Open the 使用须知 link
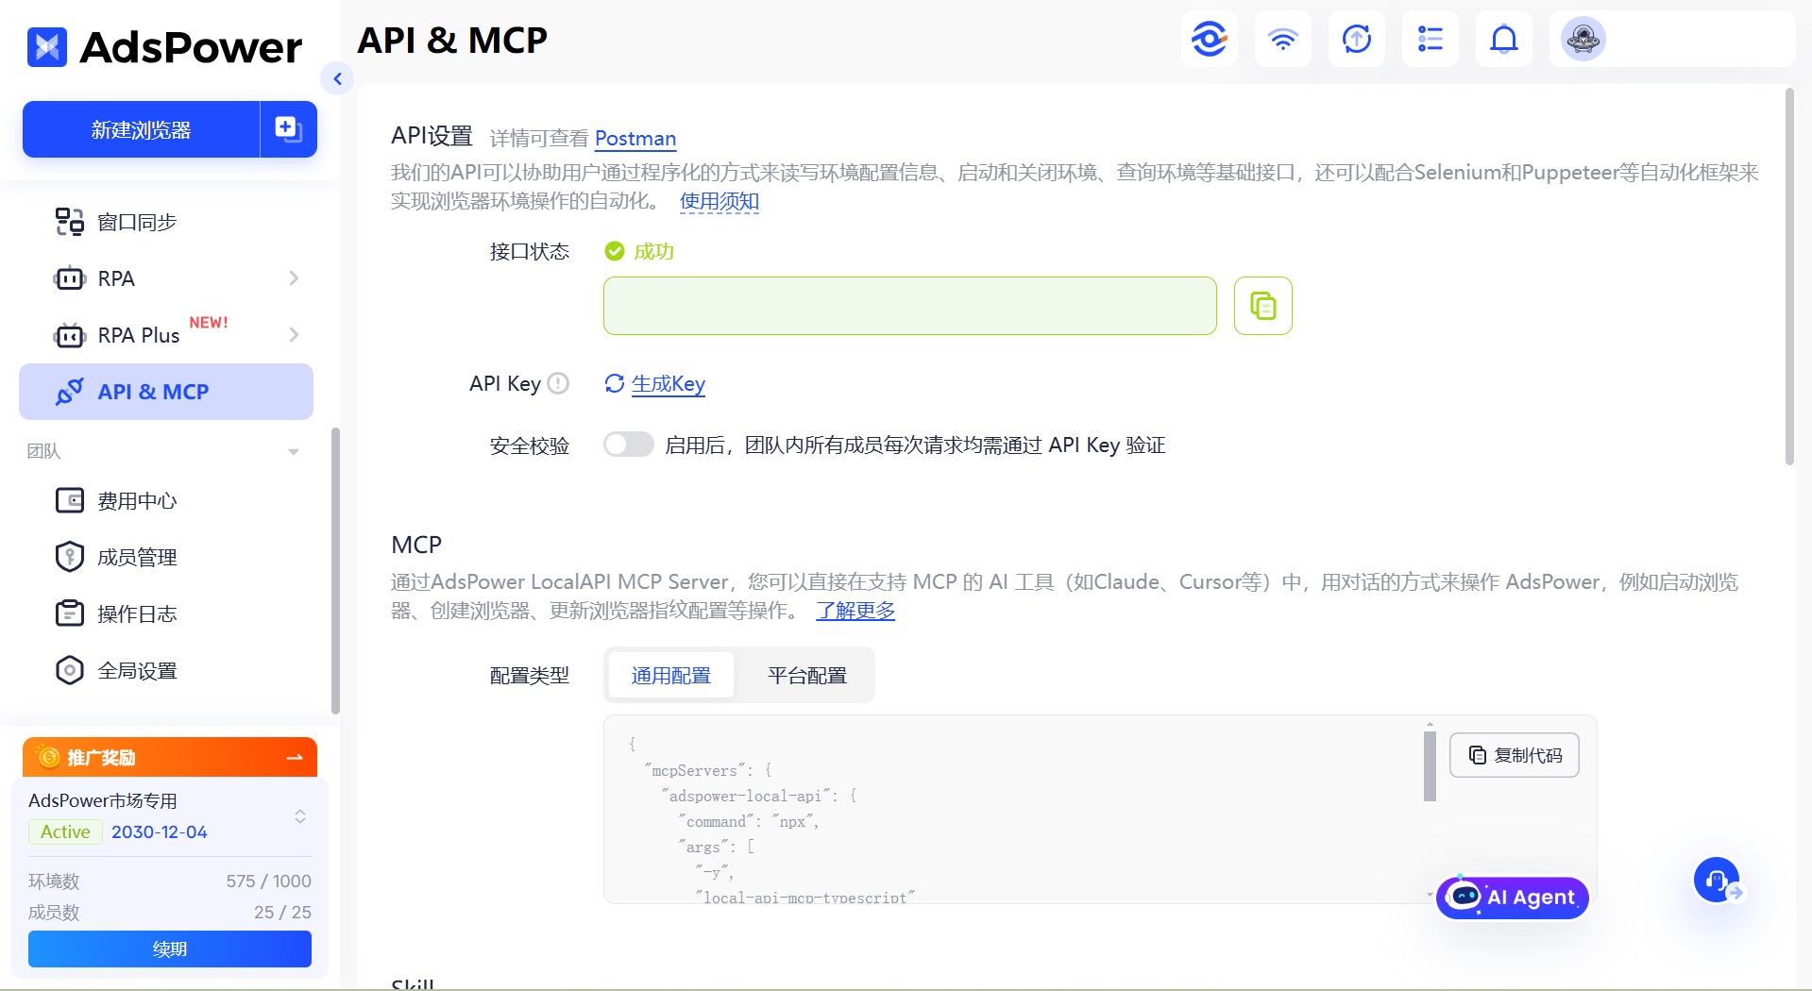The image size is (1812, 991). [x=720, y=201]
